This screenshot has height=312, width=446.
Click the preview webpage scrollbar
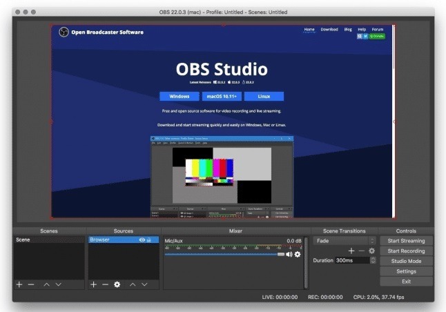click(x=394, y=47)
